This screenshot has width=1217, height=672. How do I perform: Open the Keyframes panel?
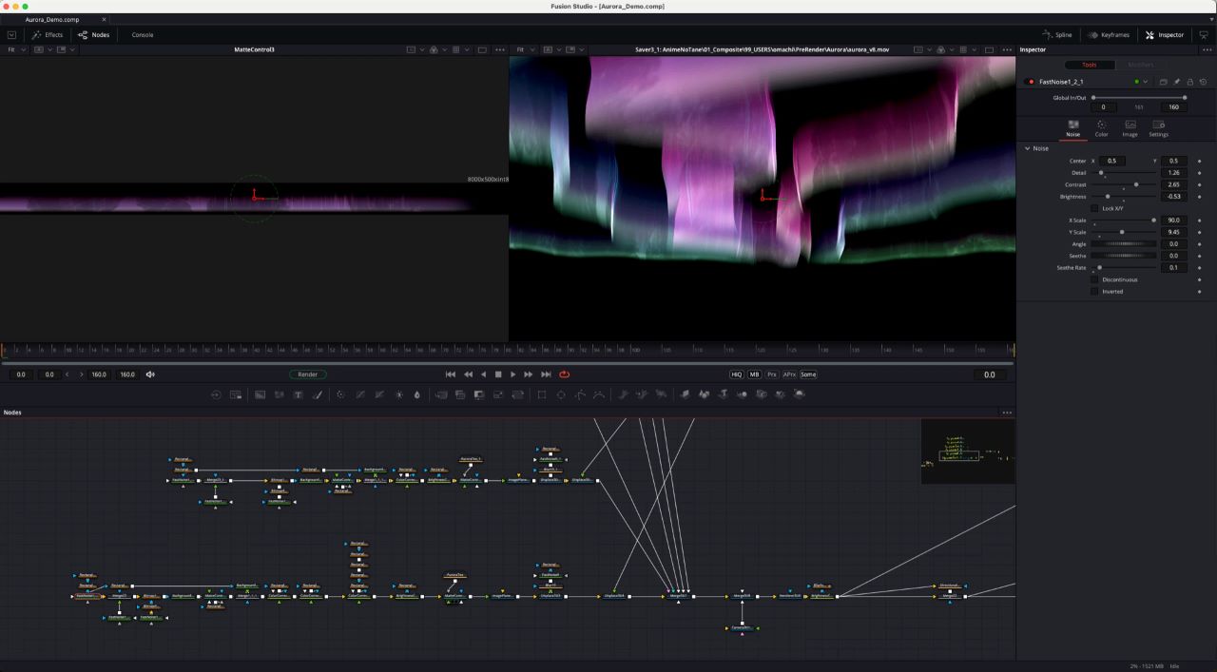click(1108, 35)
